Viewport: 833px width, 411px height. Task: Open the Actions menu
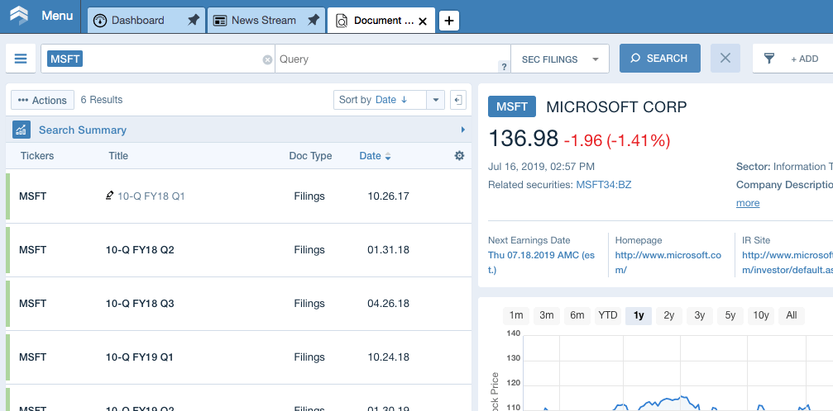(42, 100)
